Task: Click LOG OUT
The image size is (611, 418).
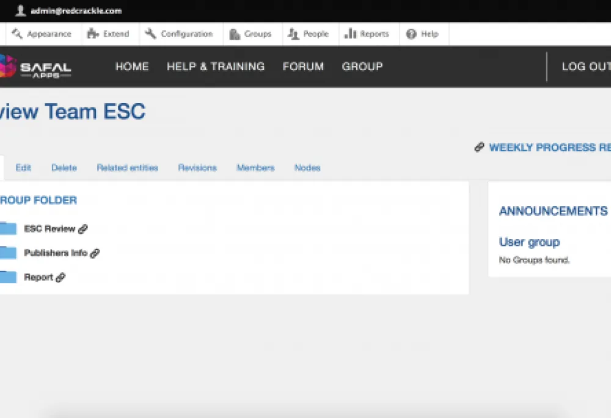Action: 586,67
